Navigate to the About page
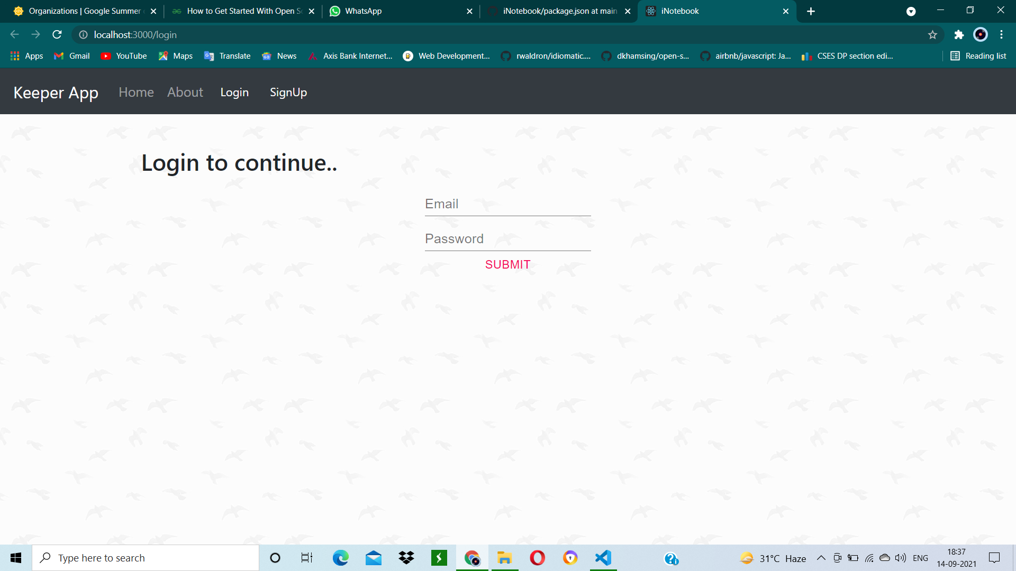Image resolution: width=1016 pixels, height=571 pixels. point(185,92)
